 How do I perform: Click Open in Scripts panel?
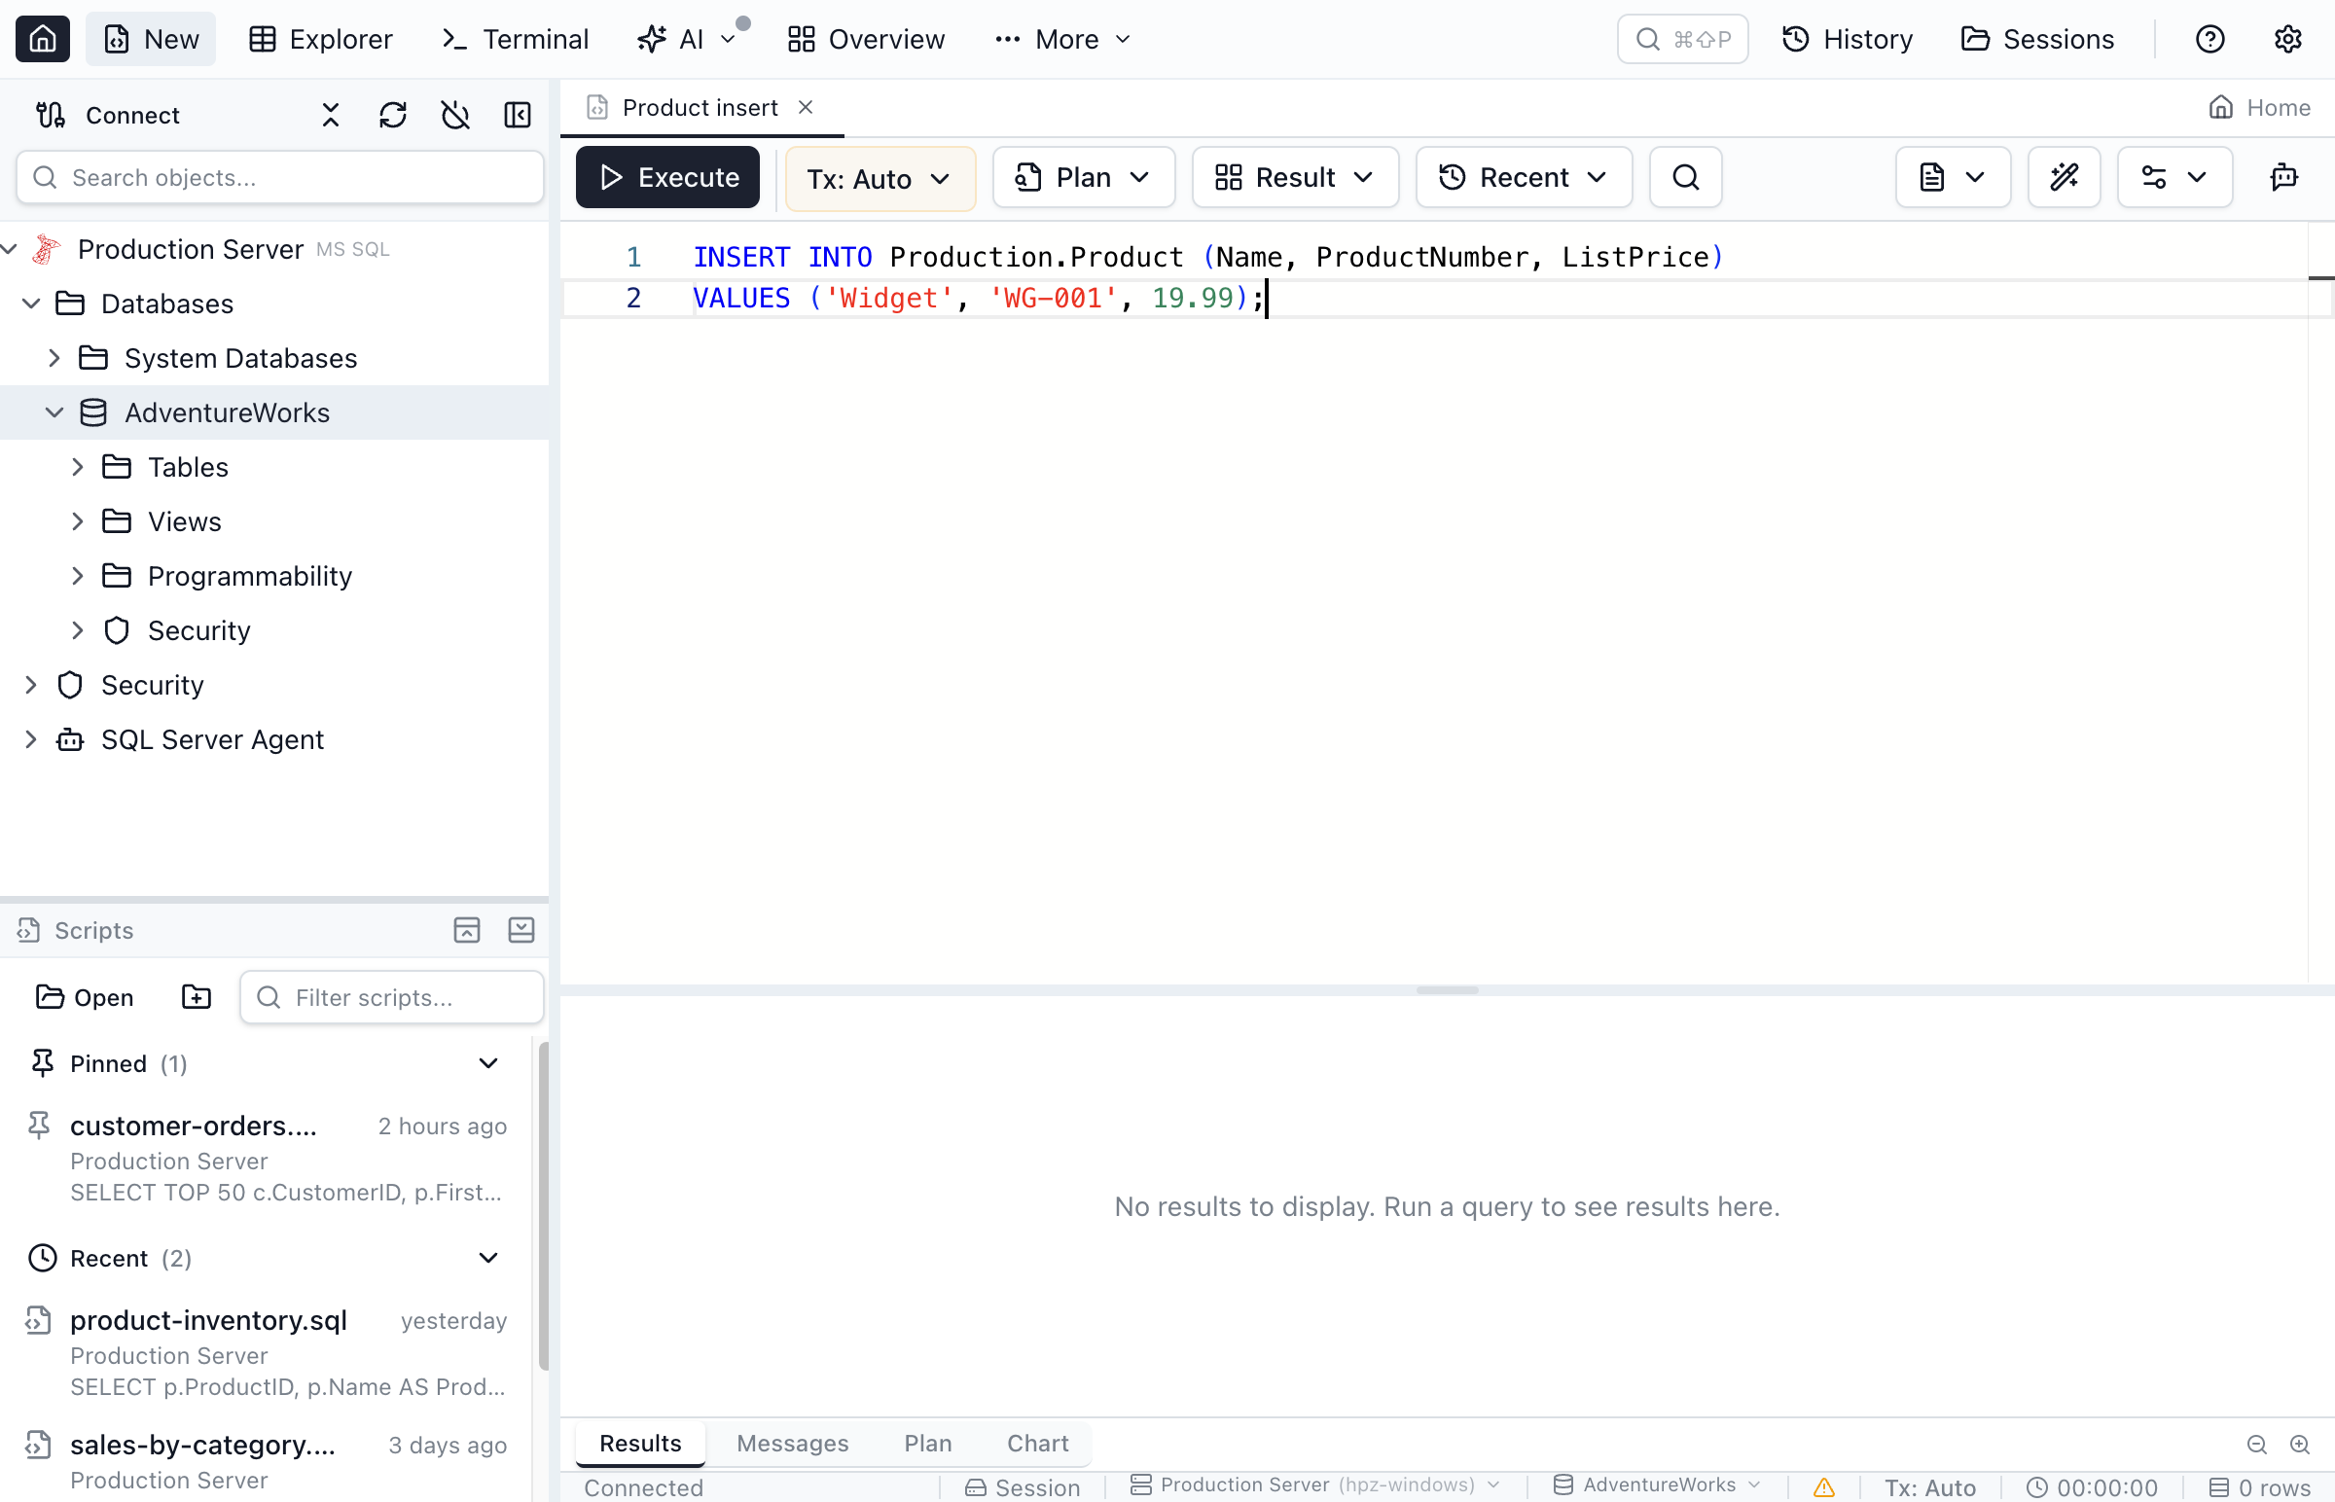click(x=85, y=998)
